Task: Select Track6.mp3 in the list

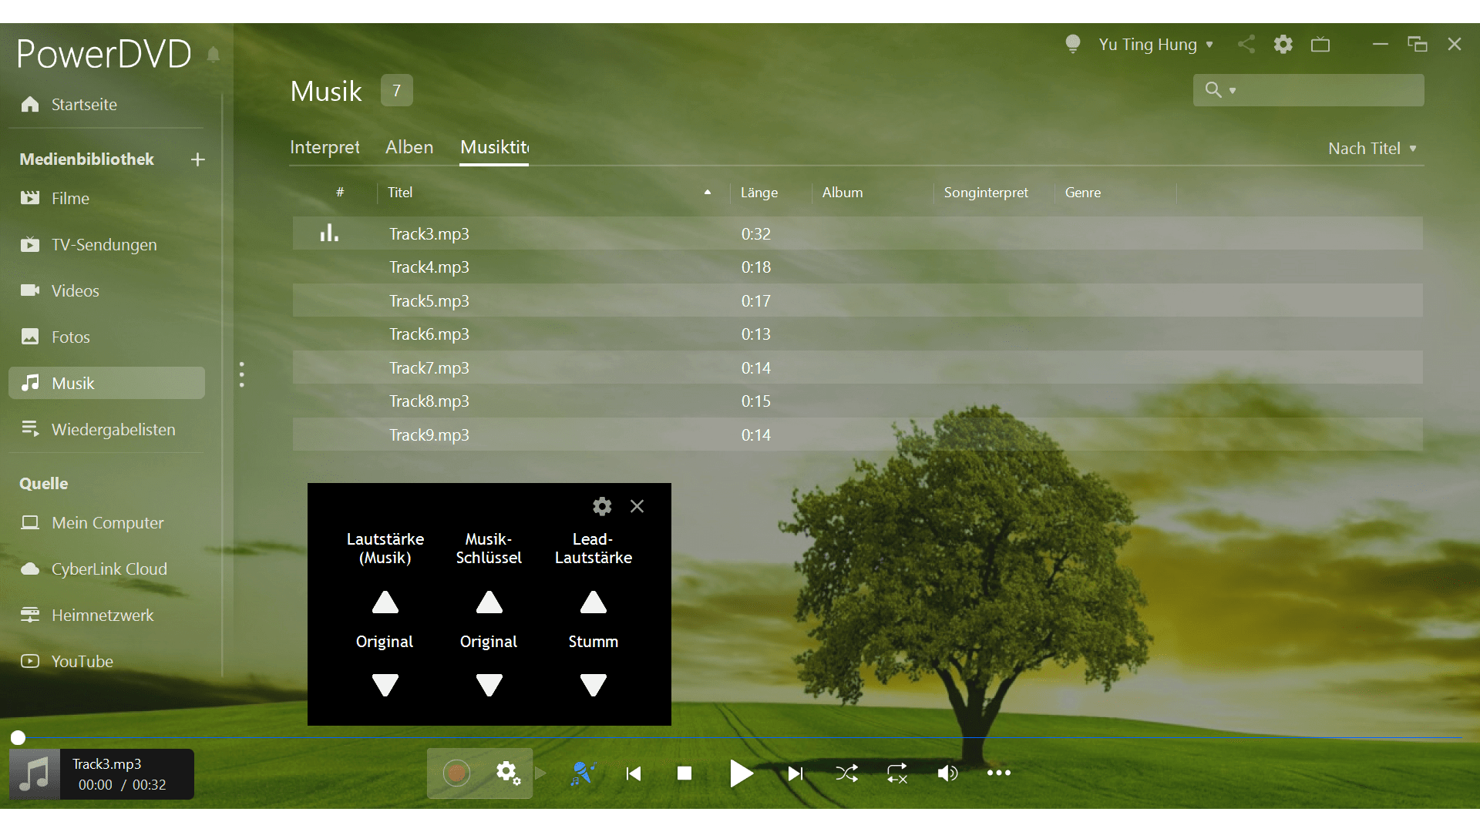Action: [x=429, y=334]
